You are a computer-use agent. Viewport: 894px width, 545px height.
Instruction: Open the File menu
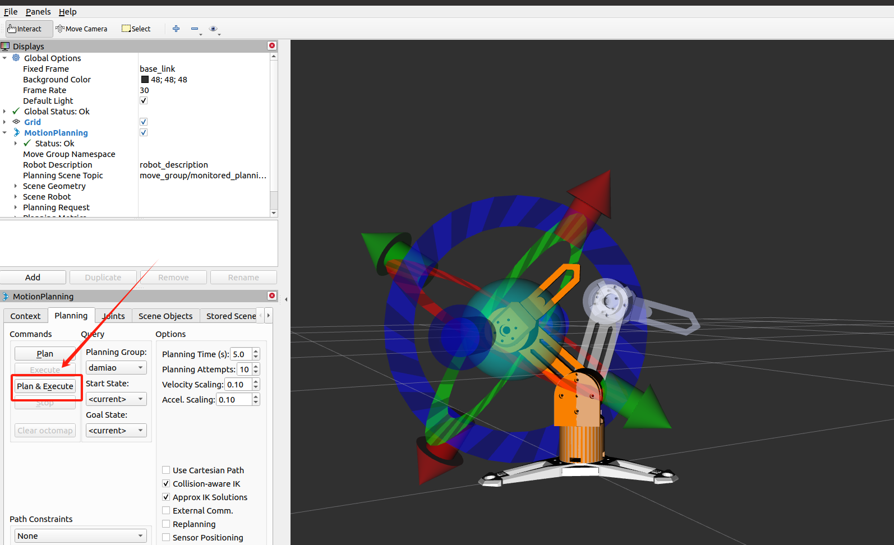(x=11, y=11)
